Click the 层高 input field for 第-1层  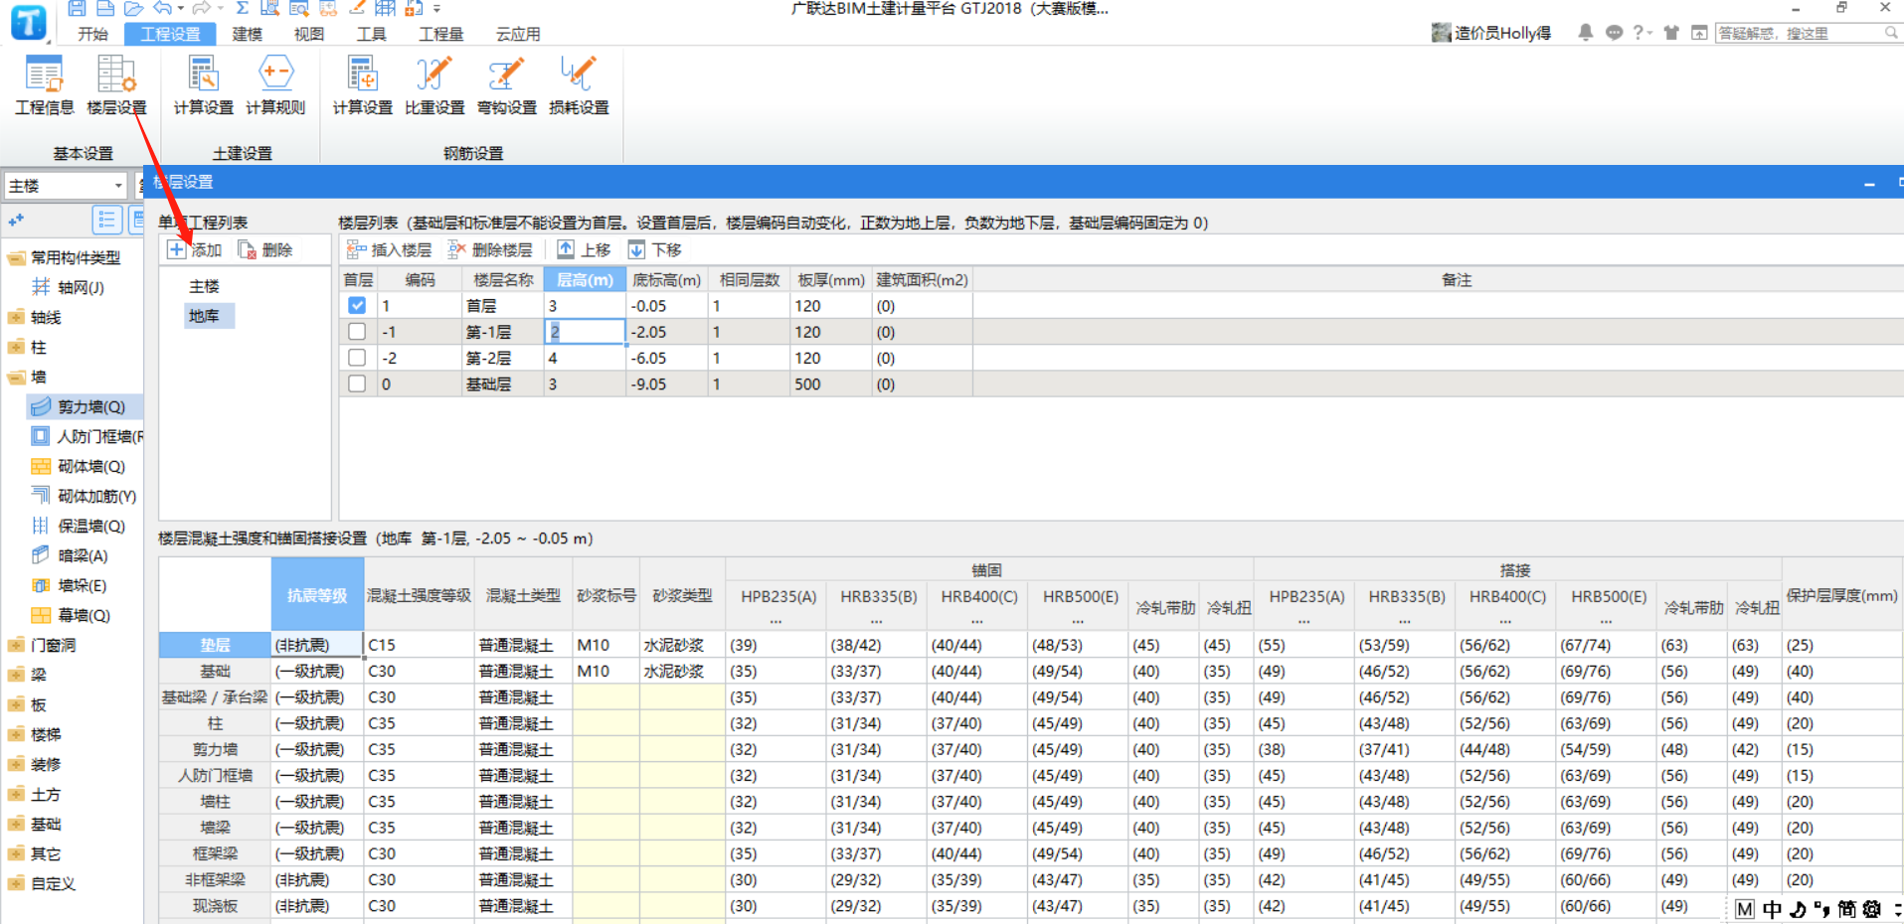[585, 332]
